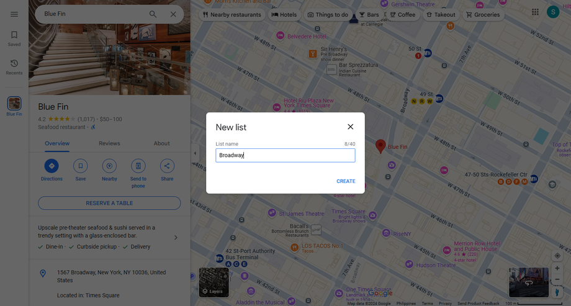
Task: Collapse the side panel arrow
Action: point(195,153)
